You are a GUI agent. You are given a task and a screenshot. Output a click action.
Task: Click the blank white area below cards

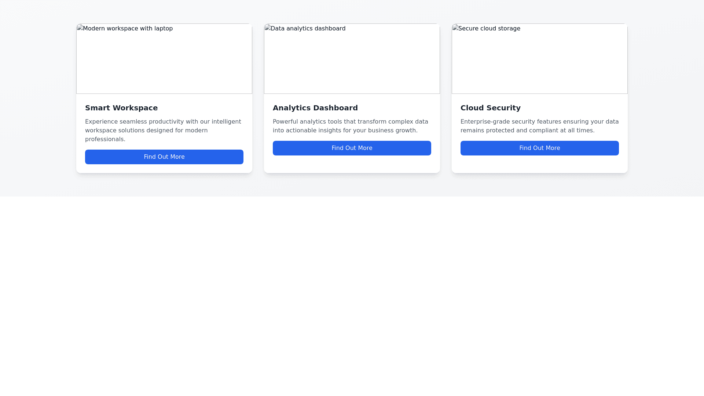(352, 293)
